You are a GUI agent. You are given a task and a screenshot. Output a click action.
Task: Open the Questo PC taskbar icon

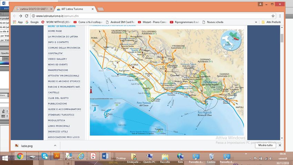pyautogui.click(x=149, y=158)
